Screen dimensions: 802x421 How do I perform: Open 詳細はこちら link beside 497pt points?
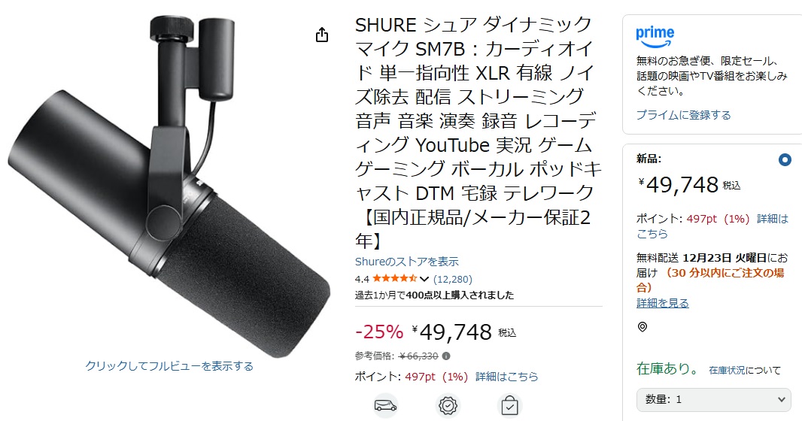click(x=507, y=377)
